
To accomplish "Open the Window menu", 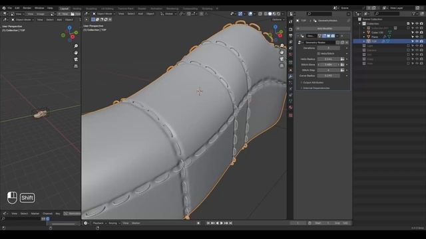I will tap(39, 8).
